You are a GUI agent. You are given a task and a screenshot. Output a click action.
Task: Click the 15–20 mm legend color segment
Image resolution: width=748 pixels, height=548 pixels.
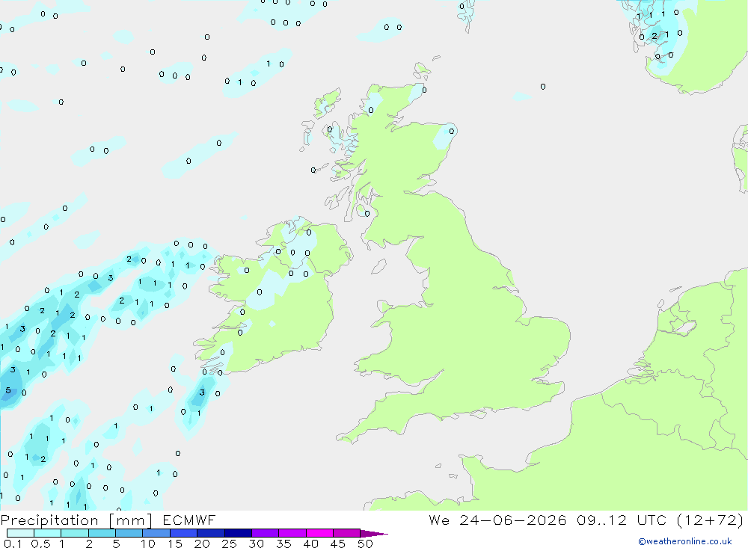pos(184,533)
